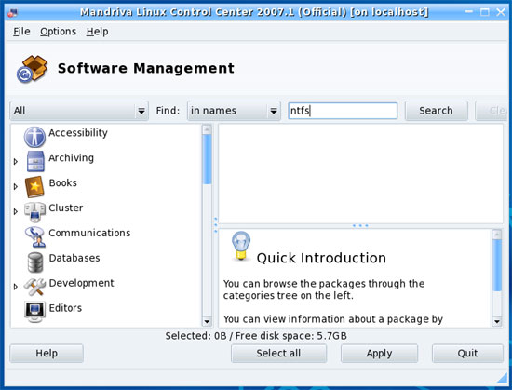Click the Development tools icon
The width and height of the screenshot is (512, 390).
click(x=34, y=287)
